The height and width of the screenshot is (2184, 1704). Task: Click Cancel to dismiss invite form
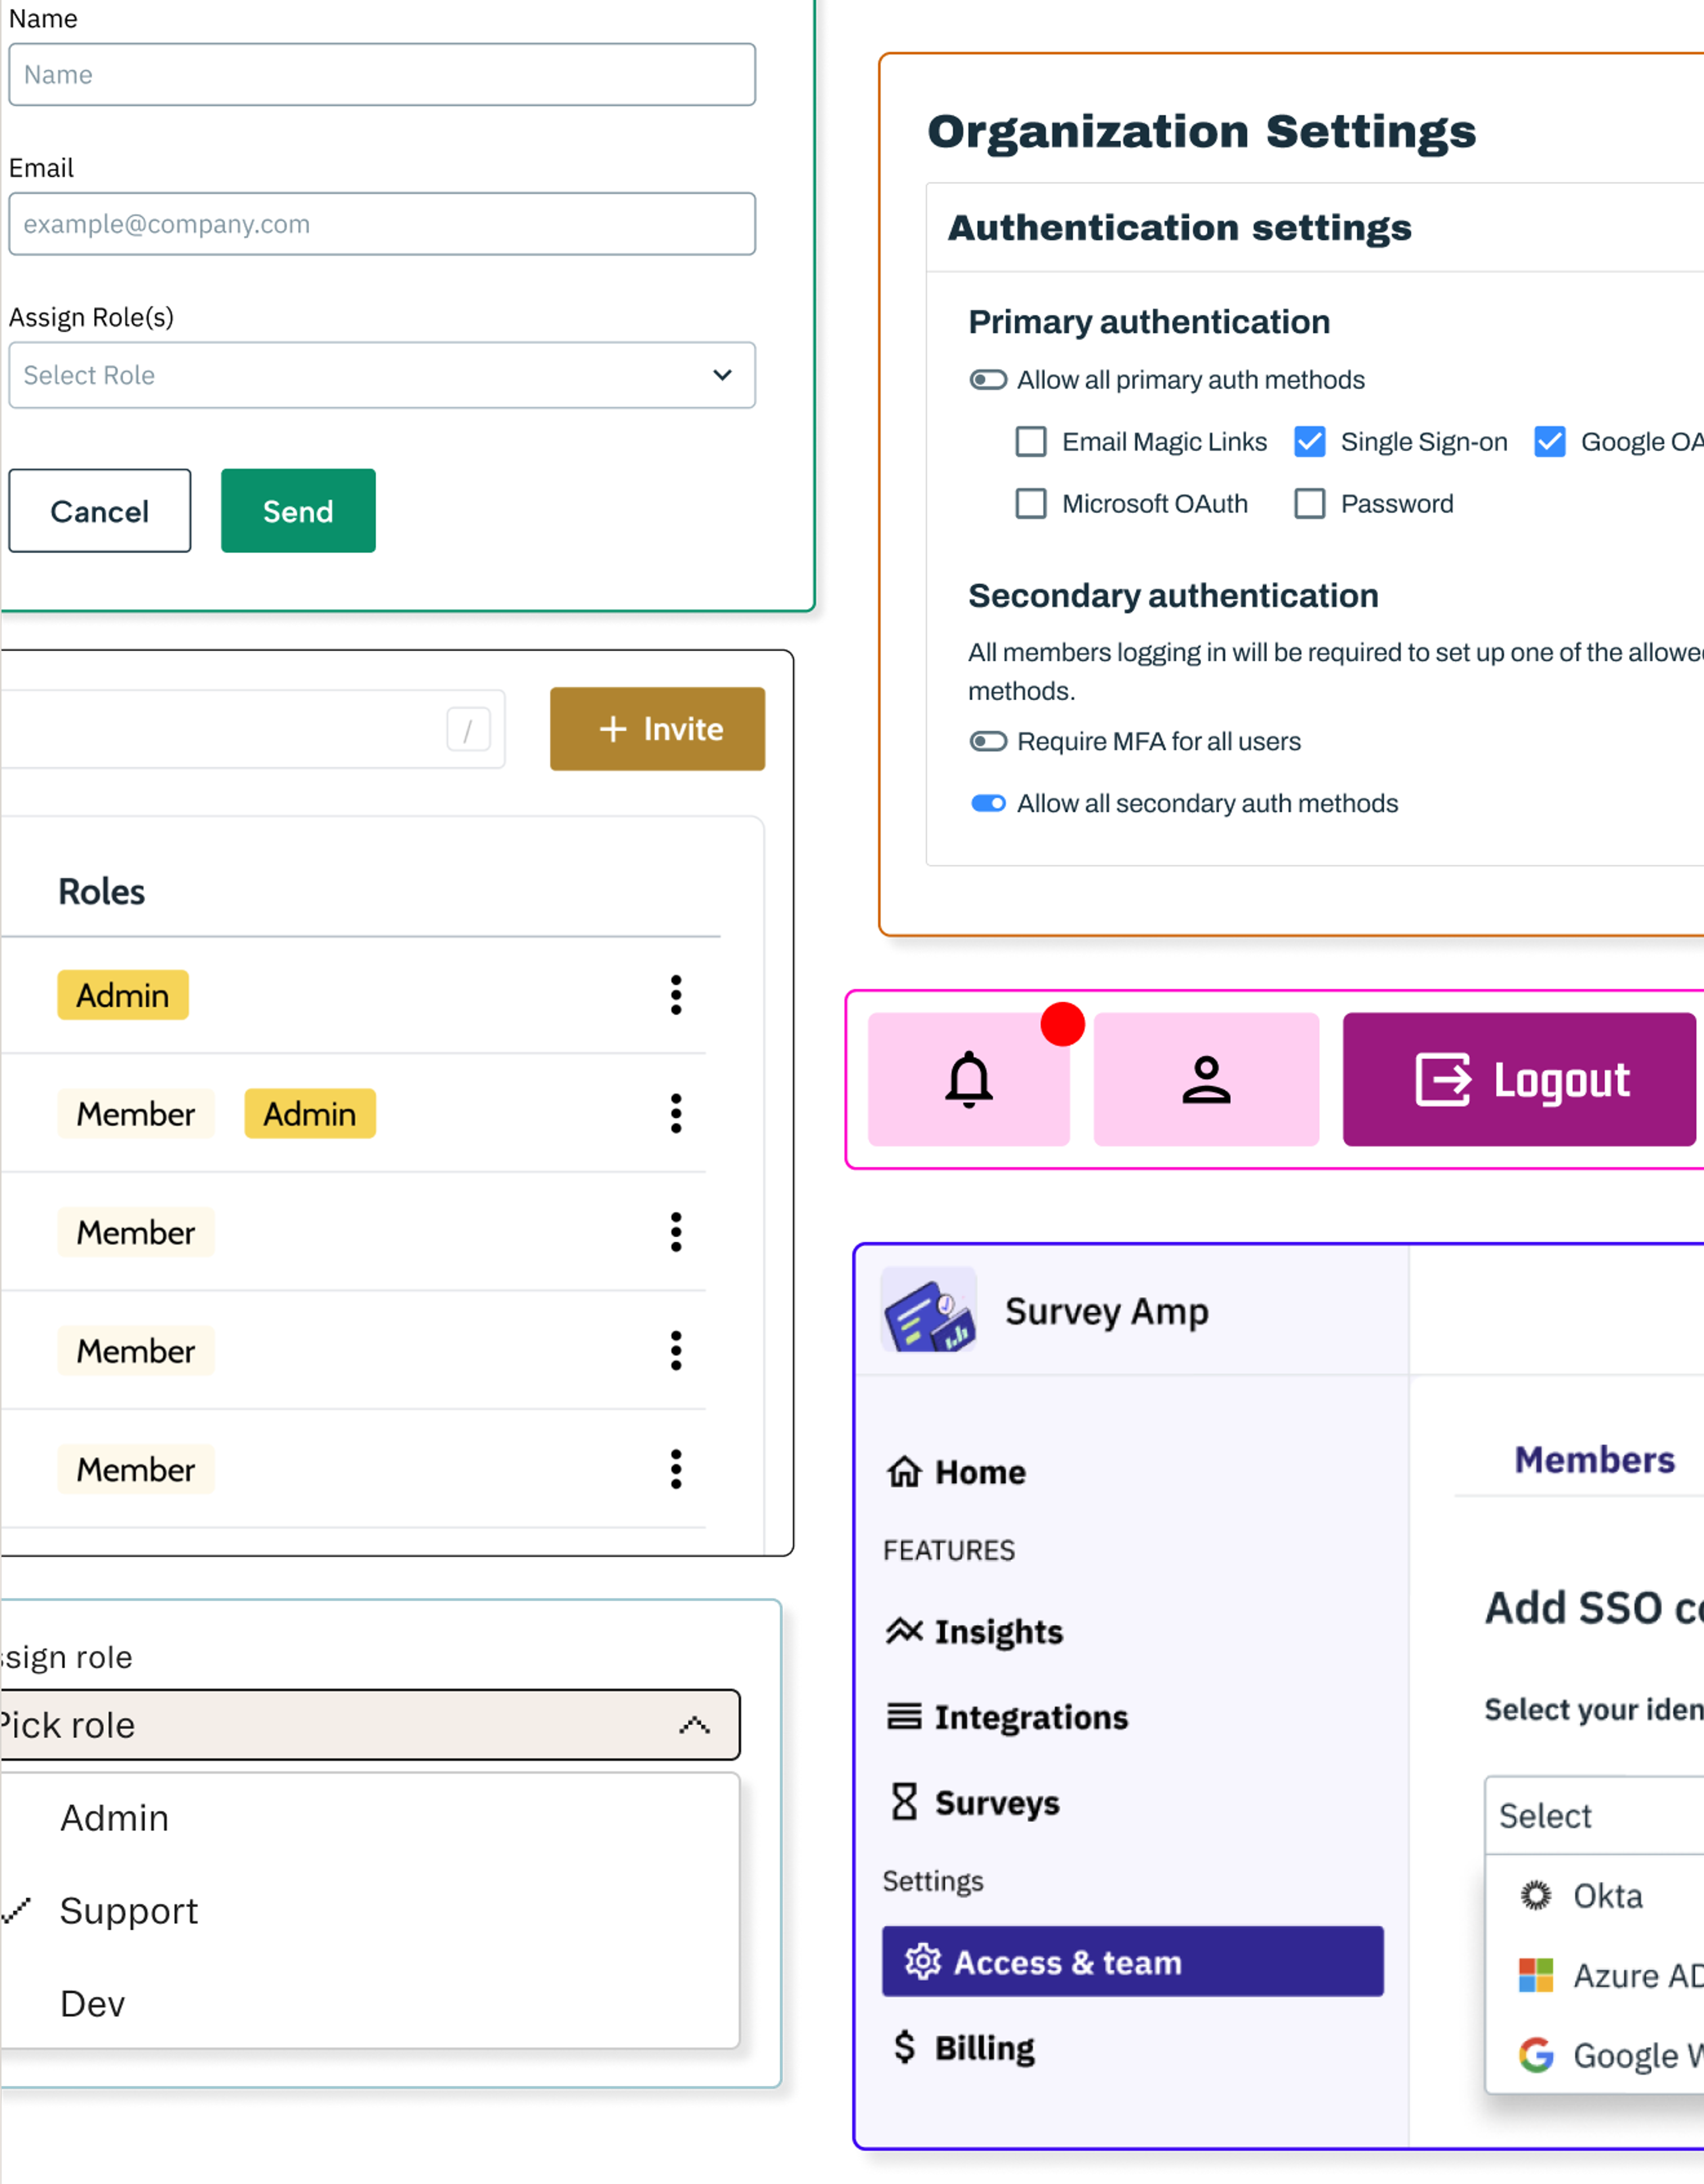[98, 511]
